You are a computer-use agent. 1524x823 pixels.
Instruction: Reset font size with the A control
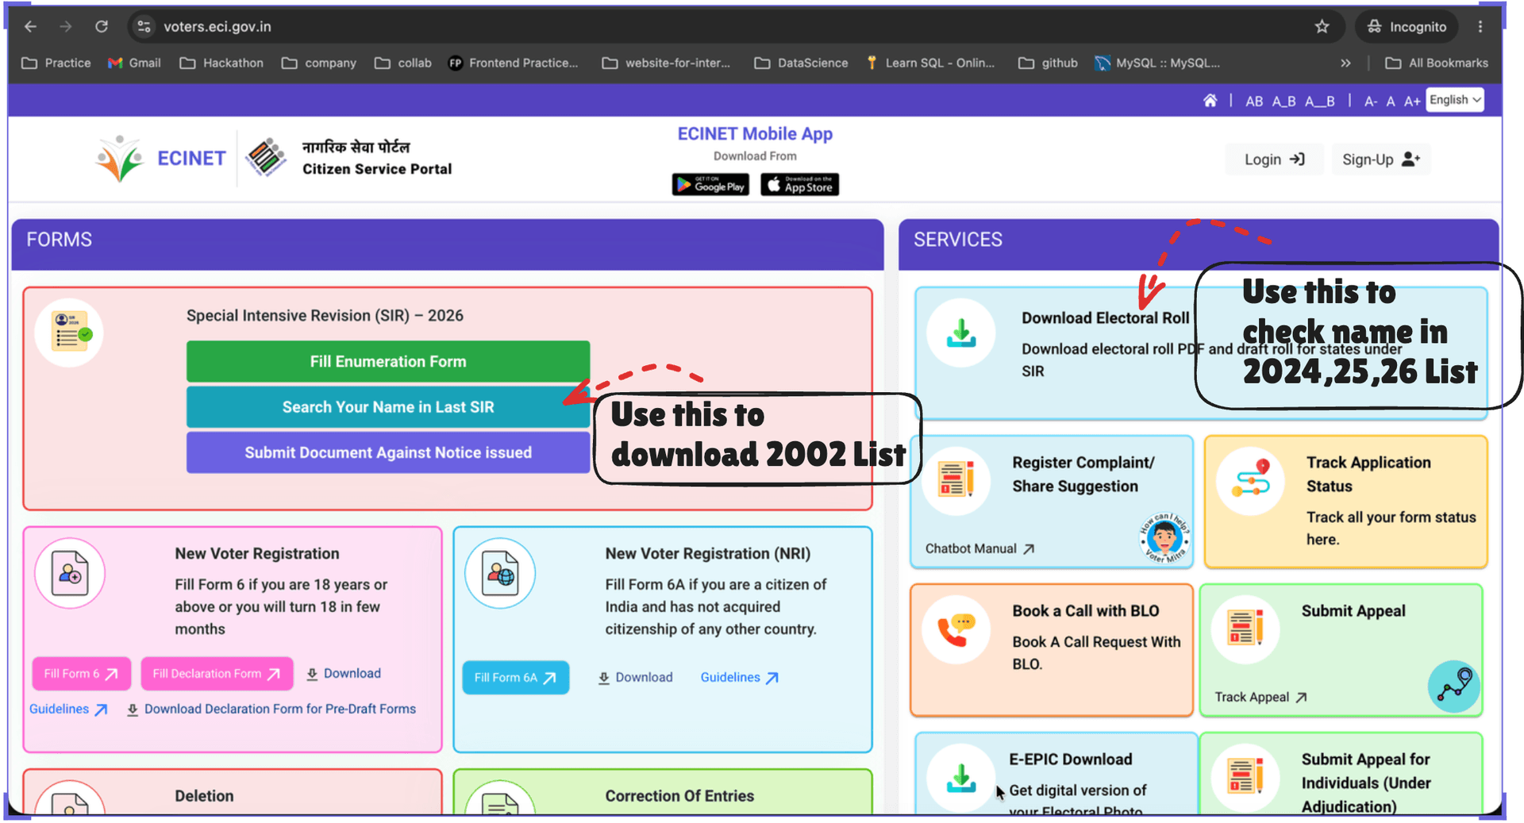[1391, 102]
